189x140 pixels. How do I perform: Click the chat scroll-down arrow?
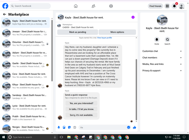point(136,122)
